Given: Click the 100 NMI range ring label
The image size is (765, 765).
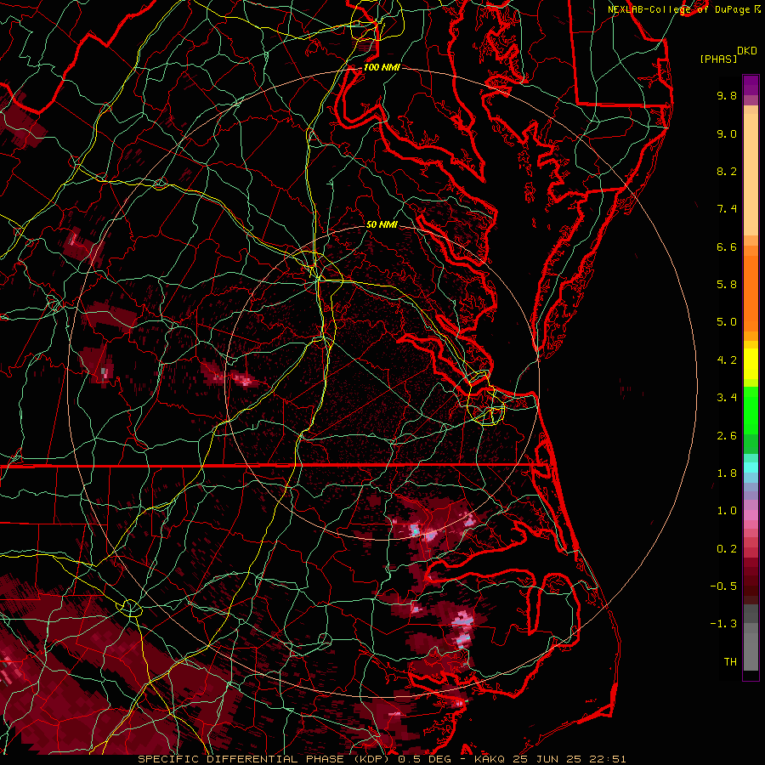Looking at the screenshot, I should click(382, 67).
